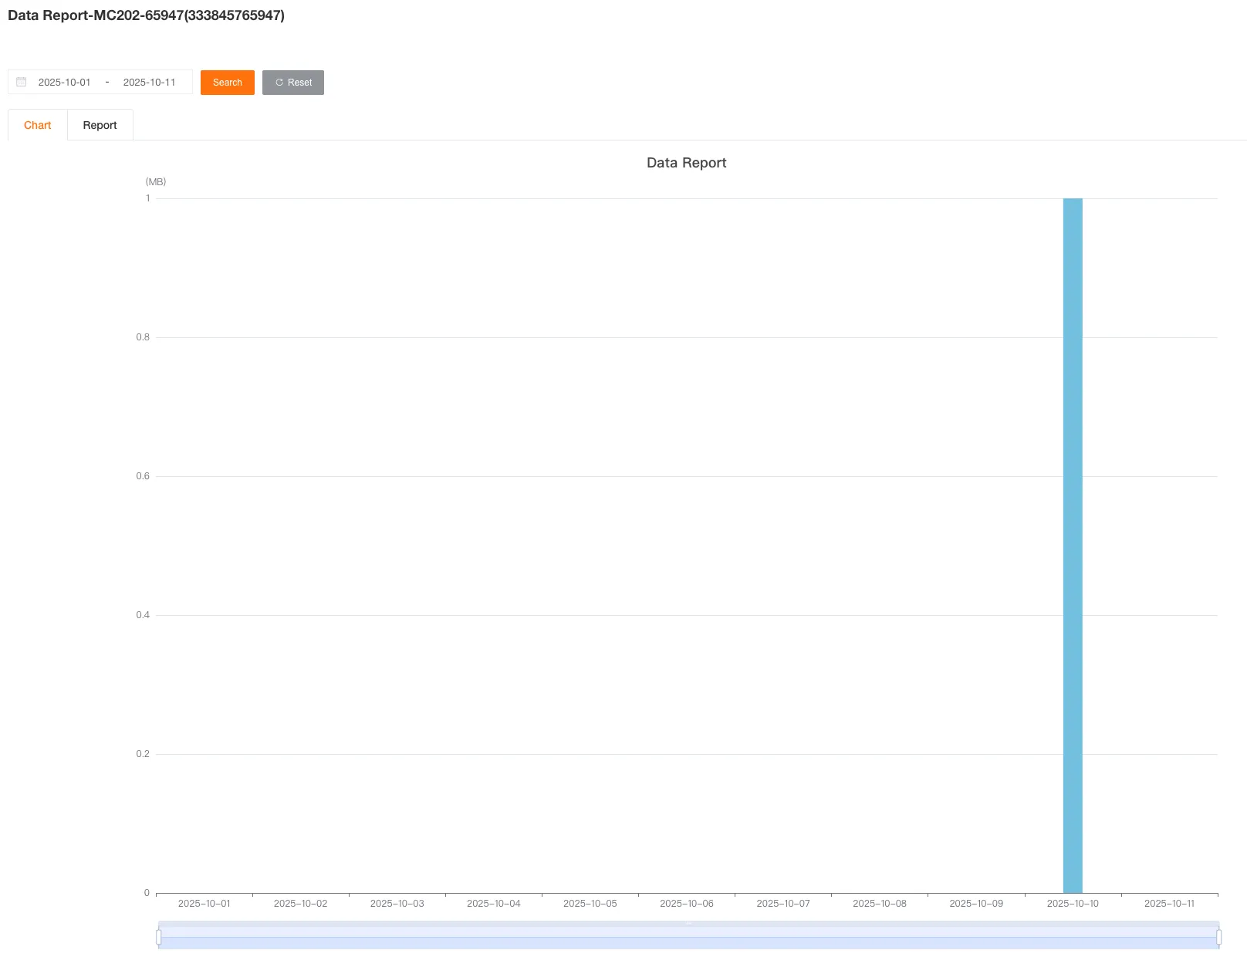Click the x-axis label 2025-10-01
Viewport: 1247px width, 967px height.
click(204, 902)
